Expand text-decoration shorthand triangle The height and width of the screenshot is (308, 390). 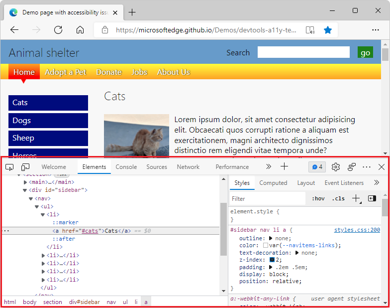pyautogui.click(x=296, y=253)
